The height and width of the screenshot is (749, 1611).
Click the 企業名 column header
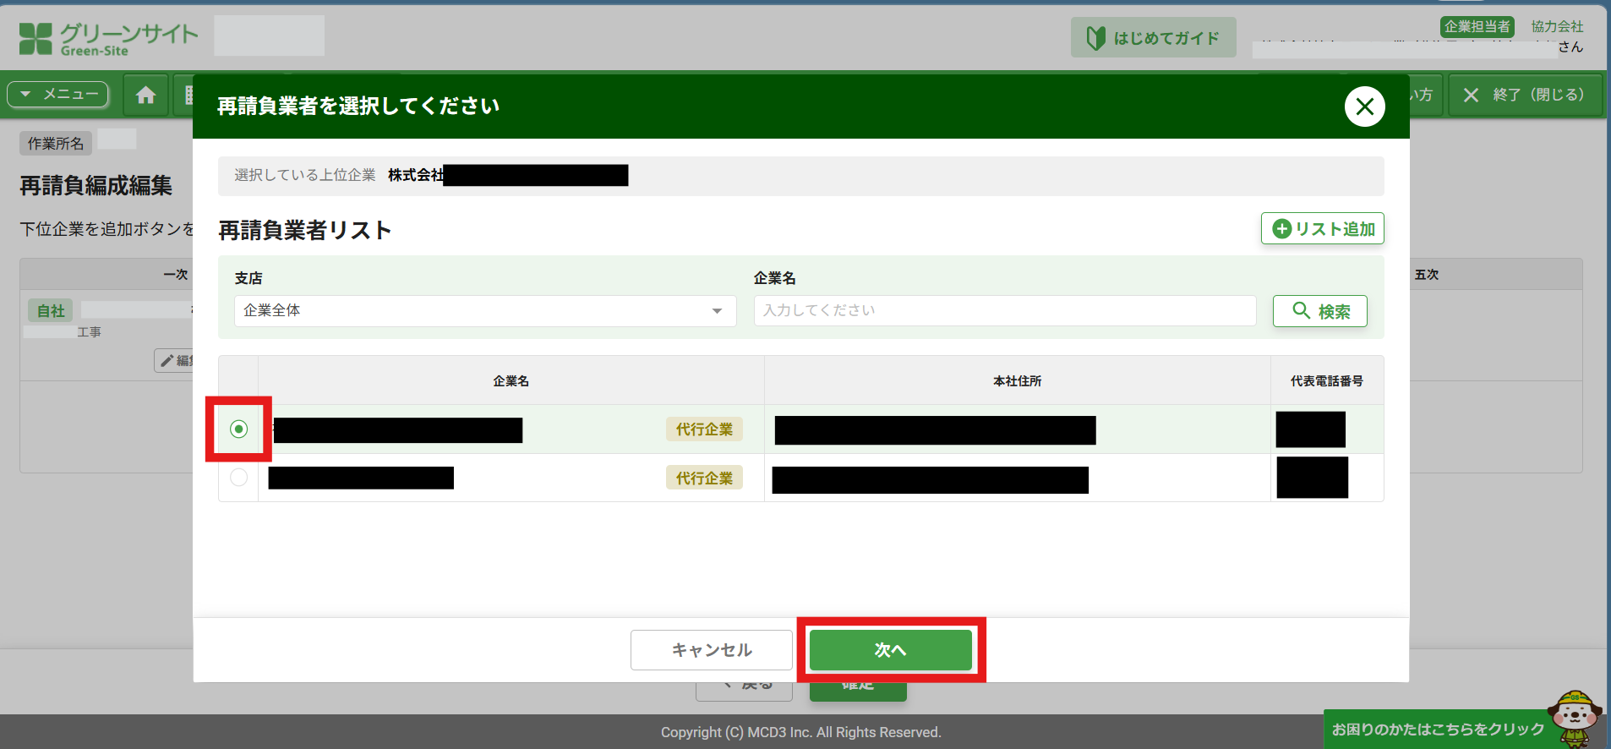tap(511, 381)
